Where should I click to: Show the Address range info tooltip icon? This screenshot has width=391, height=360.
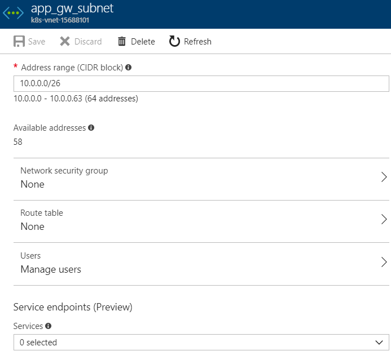pos(129,67)
